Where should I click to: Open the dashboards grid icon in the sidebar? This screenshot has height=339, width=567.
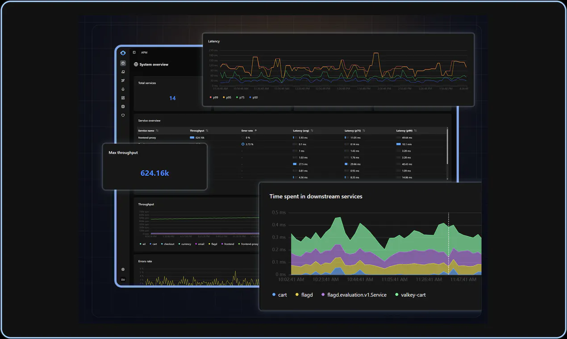point(123,98)
